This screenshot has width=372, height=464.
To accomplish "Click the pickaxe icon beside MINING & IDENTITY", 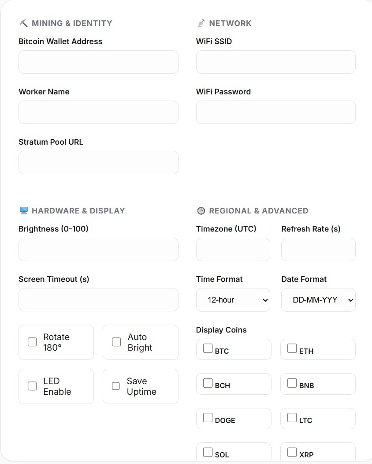I will pyautogui.click(x=23, y=23).
